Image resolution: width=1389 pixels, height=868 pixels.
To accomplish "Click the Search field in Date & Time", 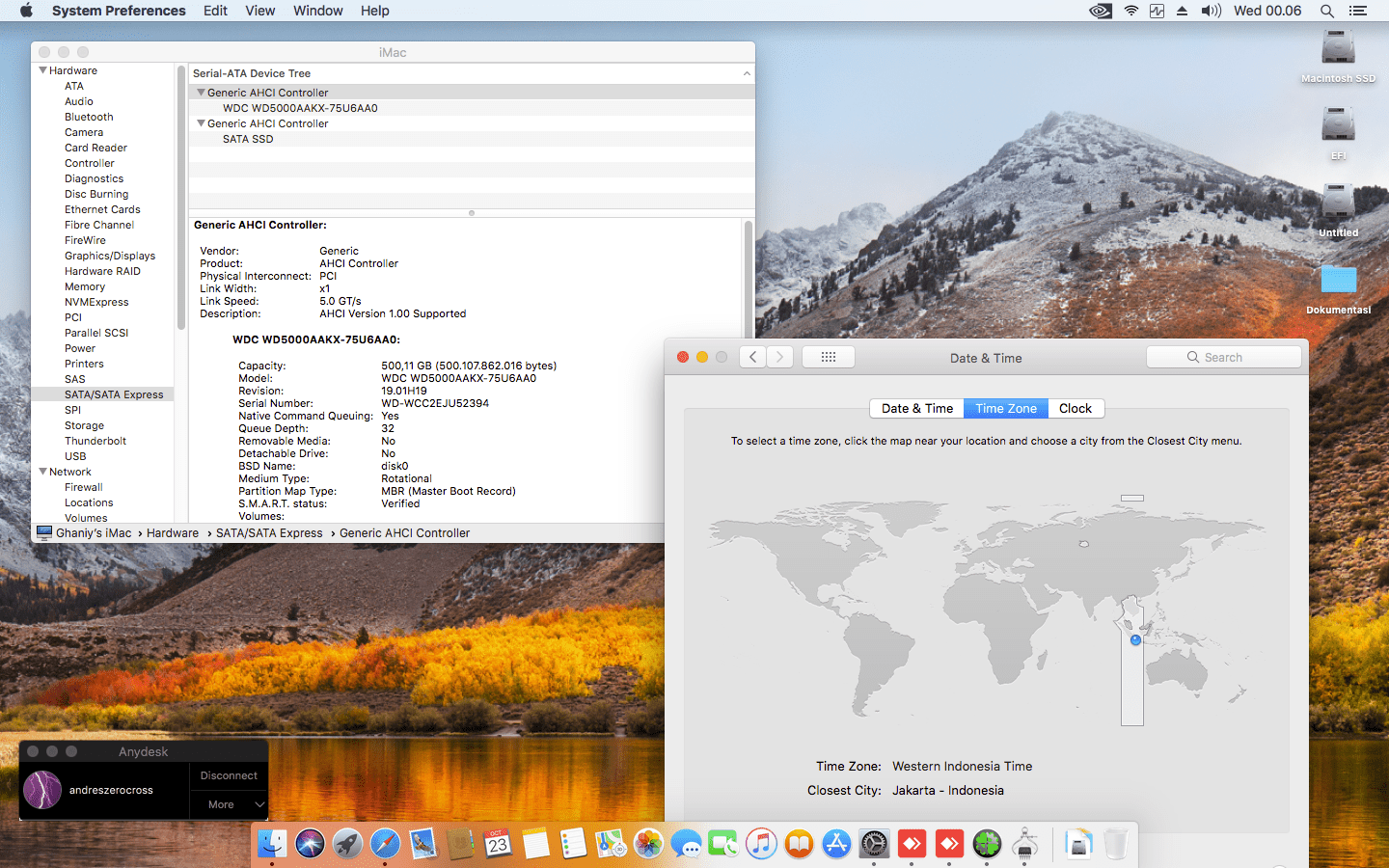I will tap(1223, 357).
